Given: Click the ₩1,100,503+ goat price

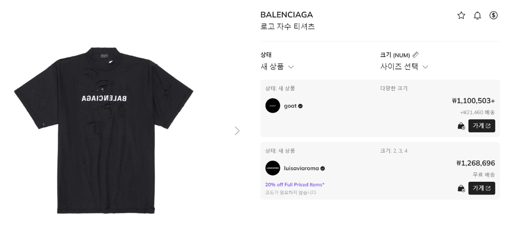Looking at the screenshot, I should 473,101.
